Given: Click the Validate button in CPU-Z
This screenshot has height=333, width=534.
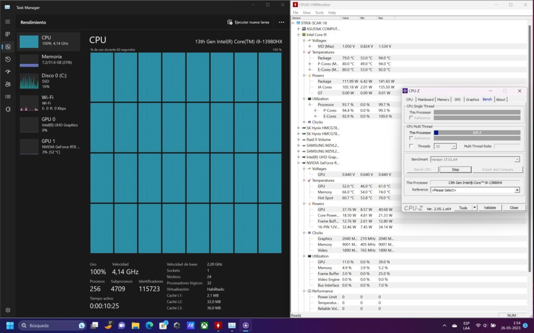Looking at the screenshot, I should point(490,208).
